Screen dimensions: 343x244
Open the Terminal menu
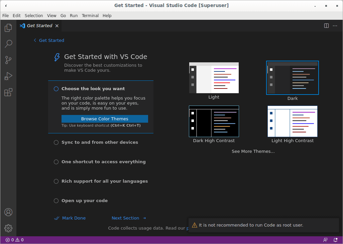(x=90, y=15)
